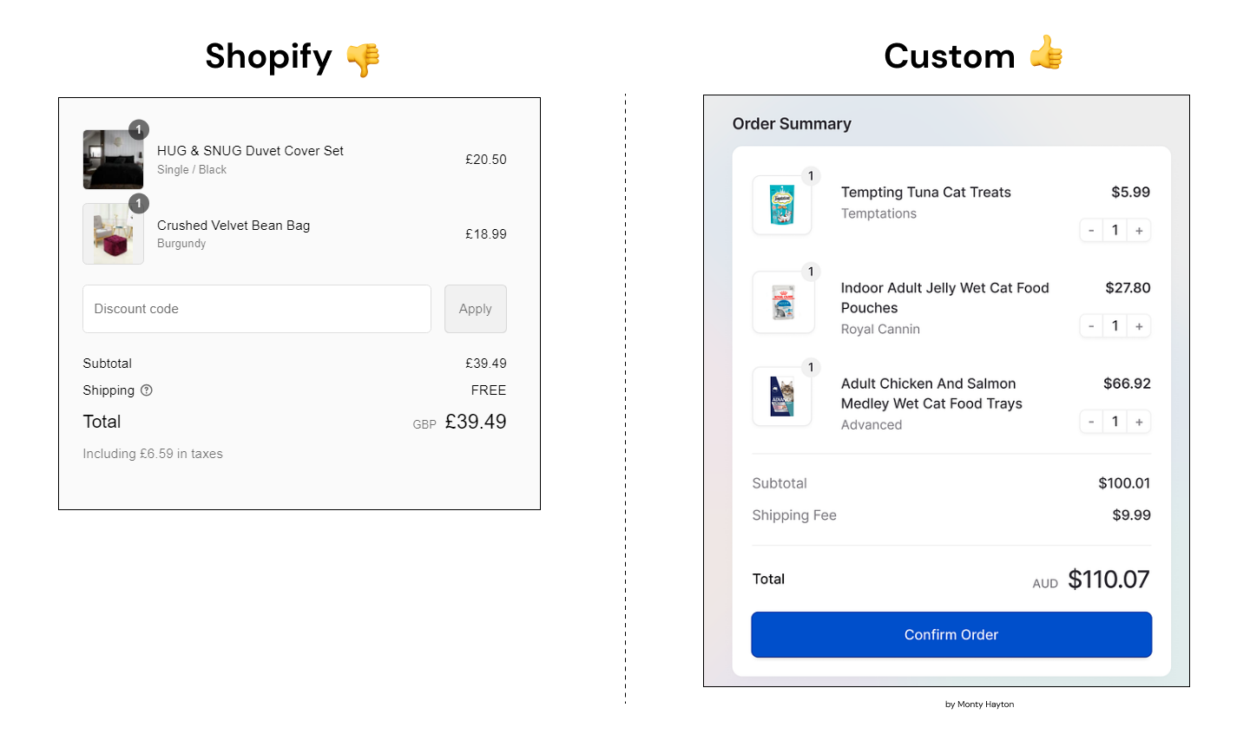The height and width of the screenshot is (734, 1250).
Task: Click the Discount code input field
Action: pos(256,308)
